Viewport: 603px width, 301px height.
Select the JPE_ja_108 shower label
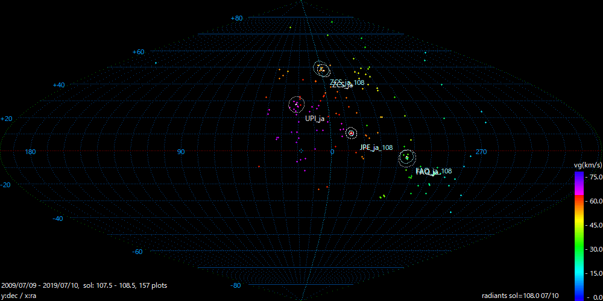coord(376,147)
